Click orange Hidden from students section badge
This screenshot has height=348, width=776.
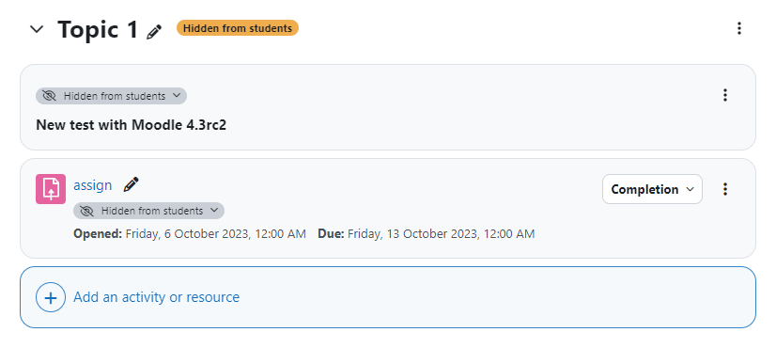click(x=238, y=28)
